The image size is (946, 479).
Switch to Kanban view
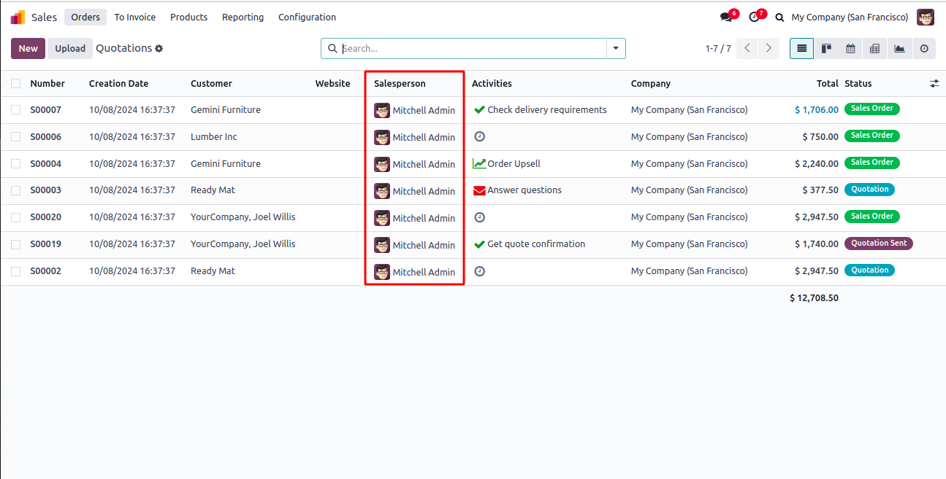(826, 49)
